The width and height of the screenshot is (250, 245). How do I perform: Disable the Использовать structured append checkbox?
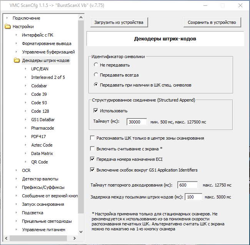pyautogui.click(x=96, y=111)
